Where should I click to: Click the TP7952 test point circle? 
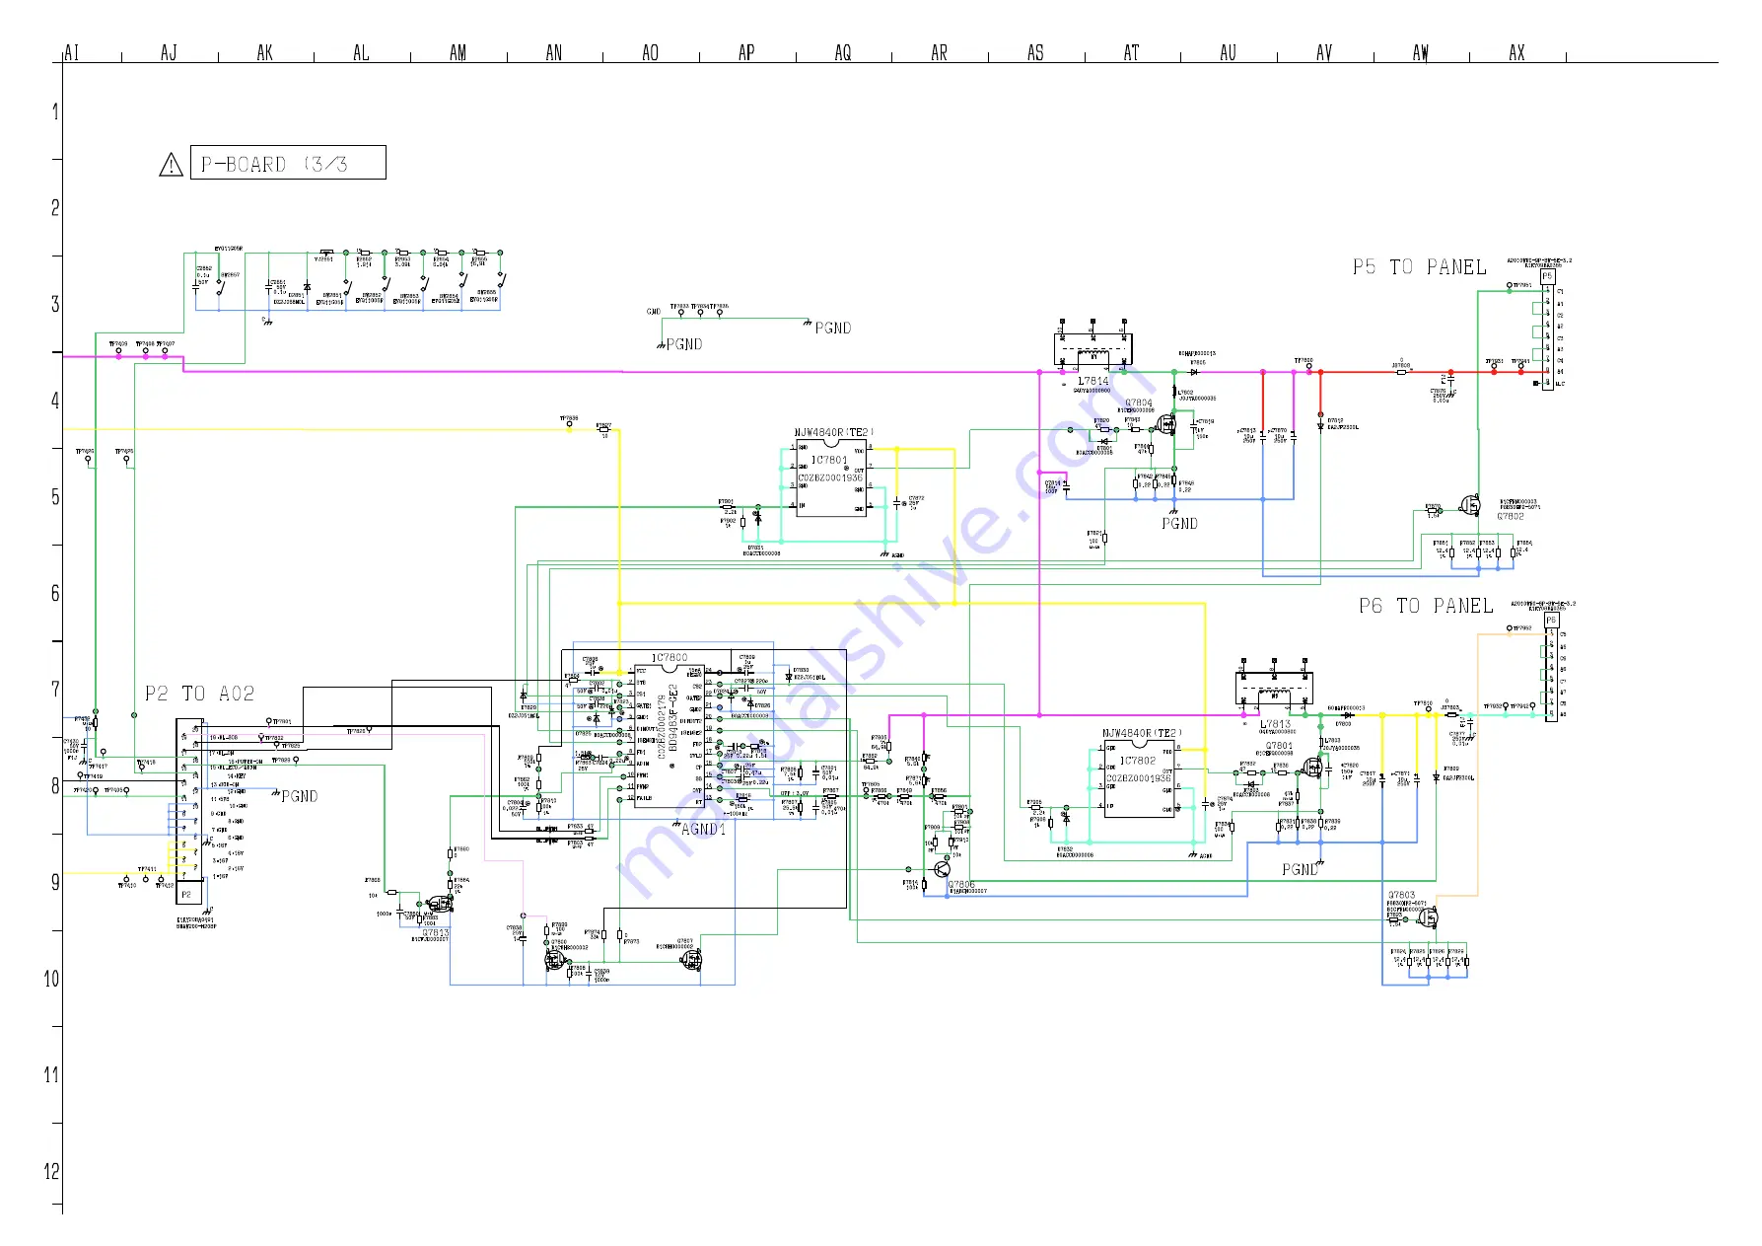click(x=1510, y=628)
